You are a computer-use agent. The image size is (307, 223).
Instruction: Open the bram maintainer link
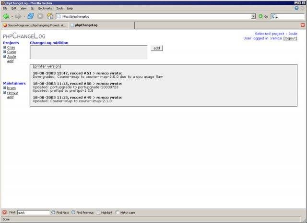[12, 88]
